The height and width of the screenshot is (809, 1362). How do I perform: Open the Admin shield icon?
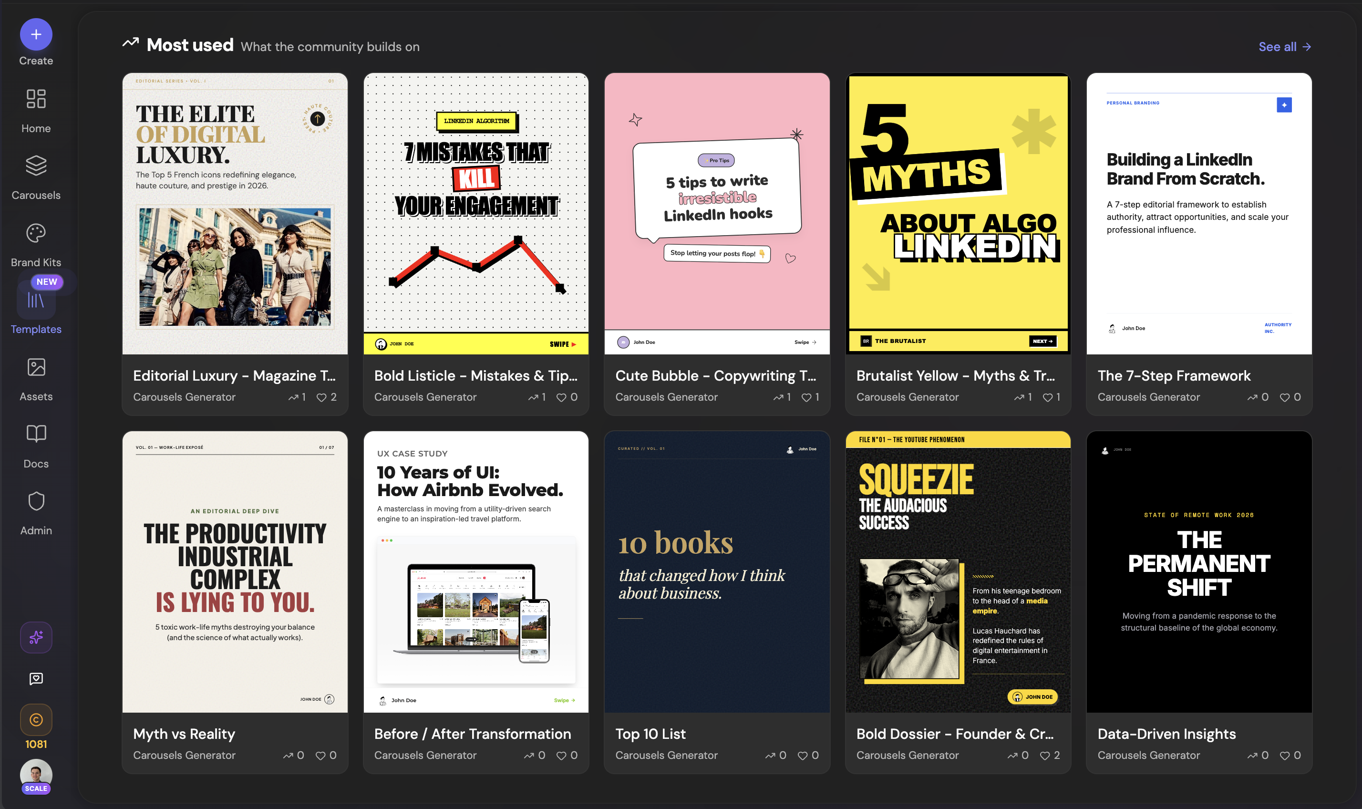(x=36, y=501)
